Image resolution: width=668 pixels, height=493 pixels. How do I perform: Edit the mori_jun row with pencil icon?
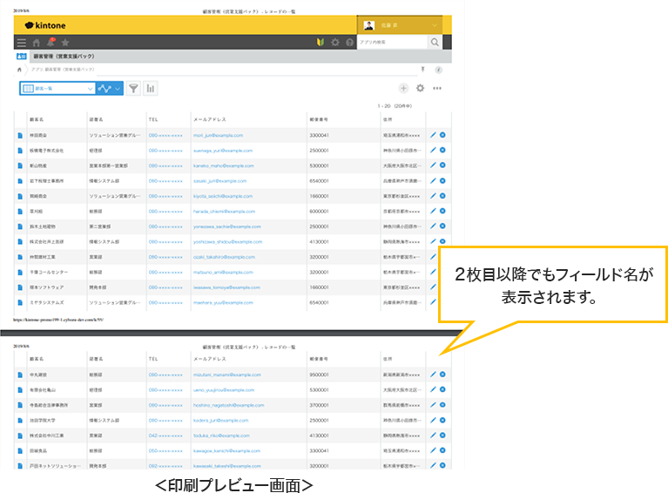[433, 135]
